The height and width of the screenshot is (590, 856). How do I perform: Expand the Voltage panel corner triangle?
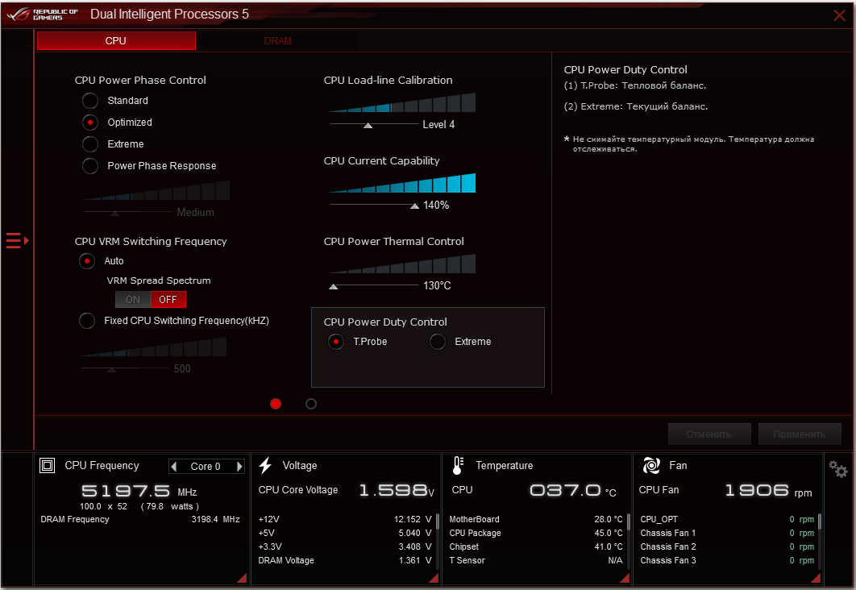[434, 579]
